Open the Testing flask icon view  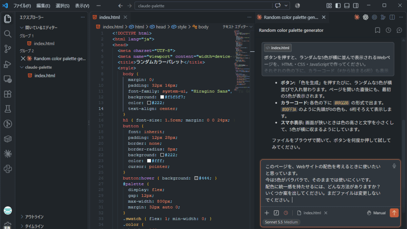(7, 109)
